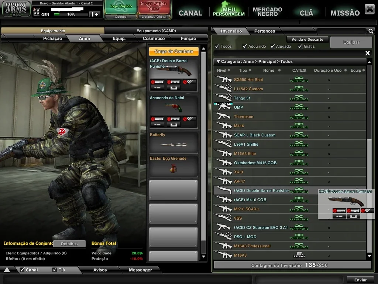The image size is (378, 284).
Task: Click the Tango 51 sniper icon
Action: pyautogui.click(x=223, y=98)
